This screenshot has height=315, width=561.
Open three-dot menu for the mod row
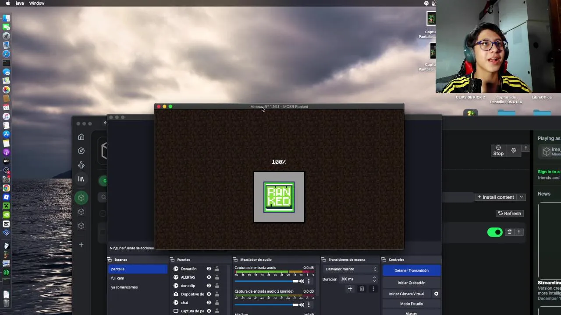point(519,232)
